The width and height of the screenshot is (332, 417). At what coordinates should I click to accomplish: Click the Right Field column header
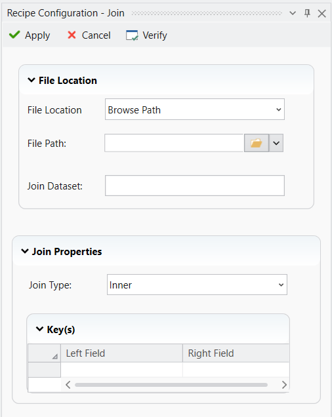point(236,353)
